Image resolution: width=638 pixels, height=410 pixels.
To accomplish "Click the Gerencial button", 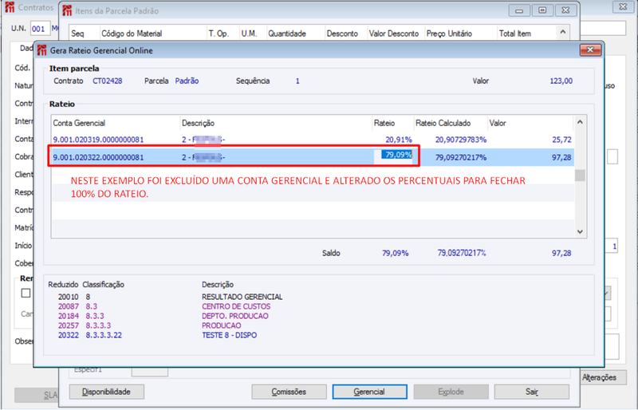I will click(x=369, y=392).
